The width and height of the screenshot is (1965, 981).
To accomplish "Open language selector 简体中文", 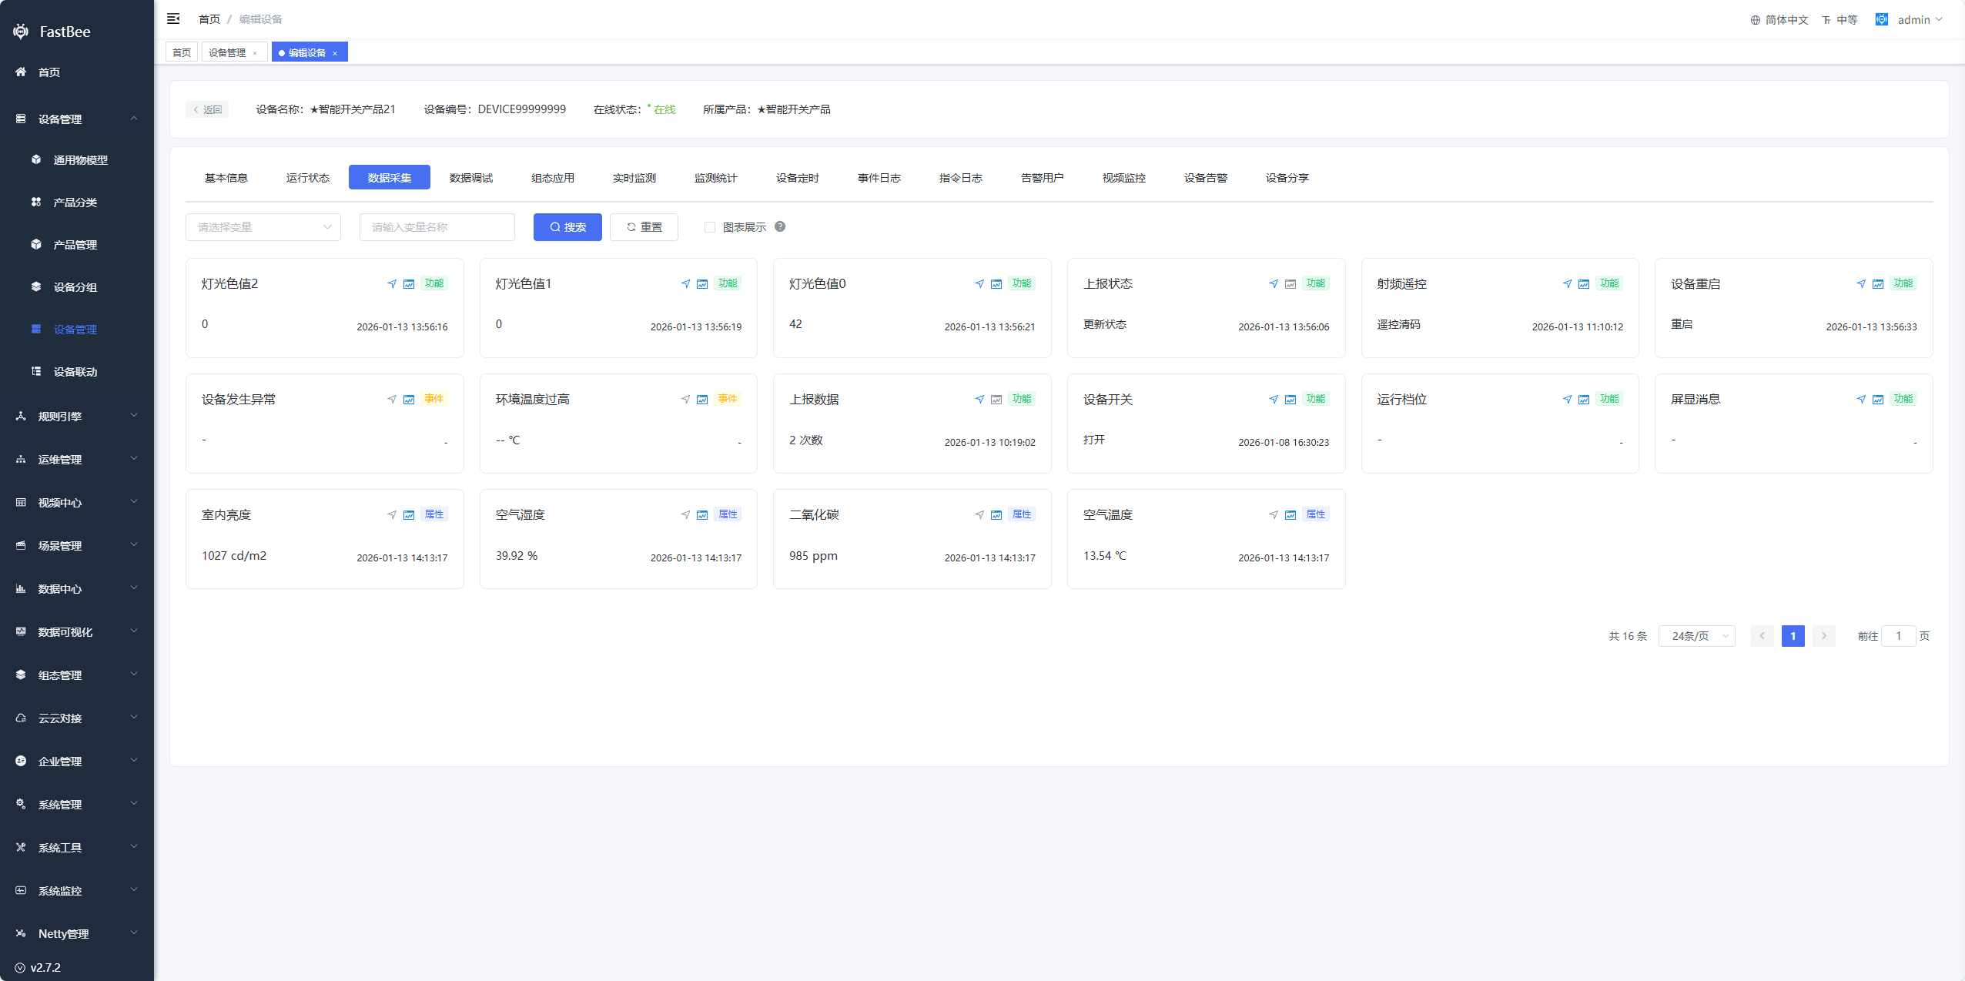I will coord(1779,20).
